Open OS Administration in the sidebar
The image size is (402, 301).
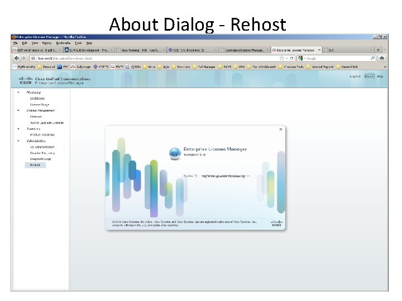tap(42, 147)
